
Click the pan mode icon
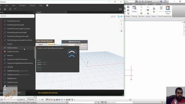tap(121, 31)
